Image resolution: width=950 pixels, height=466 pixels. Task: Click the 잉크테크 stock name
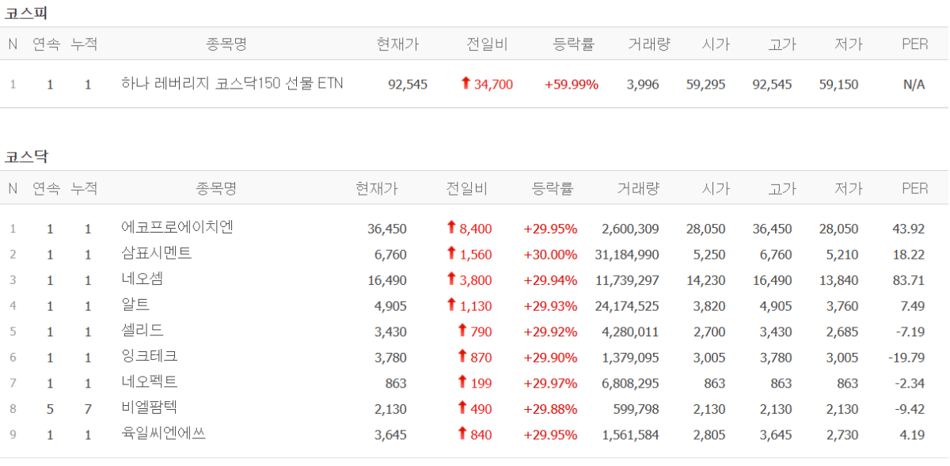(149, 357)
